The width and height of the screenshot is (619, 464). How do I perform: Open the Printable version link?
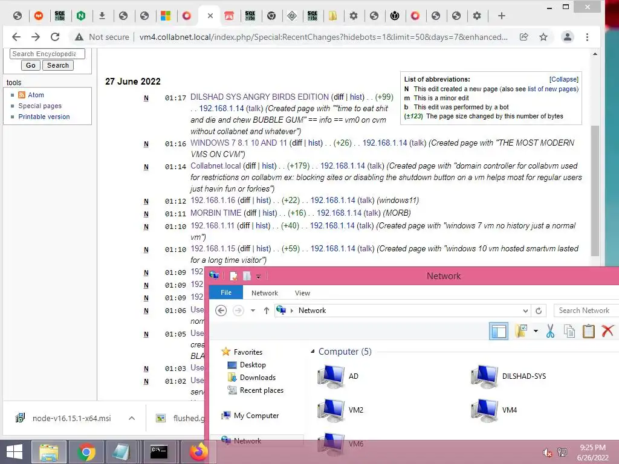point(44,117)
